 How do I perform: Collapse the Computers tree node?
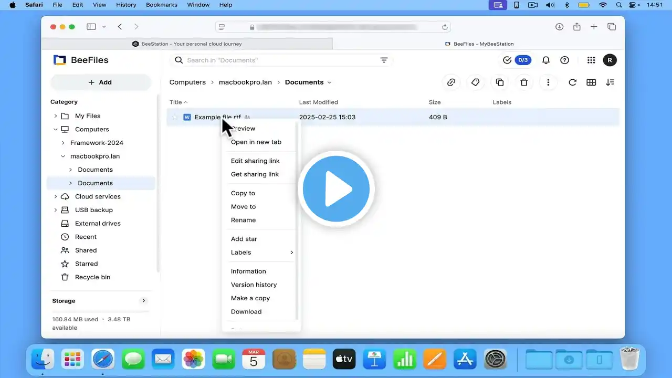56,129
